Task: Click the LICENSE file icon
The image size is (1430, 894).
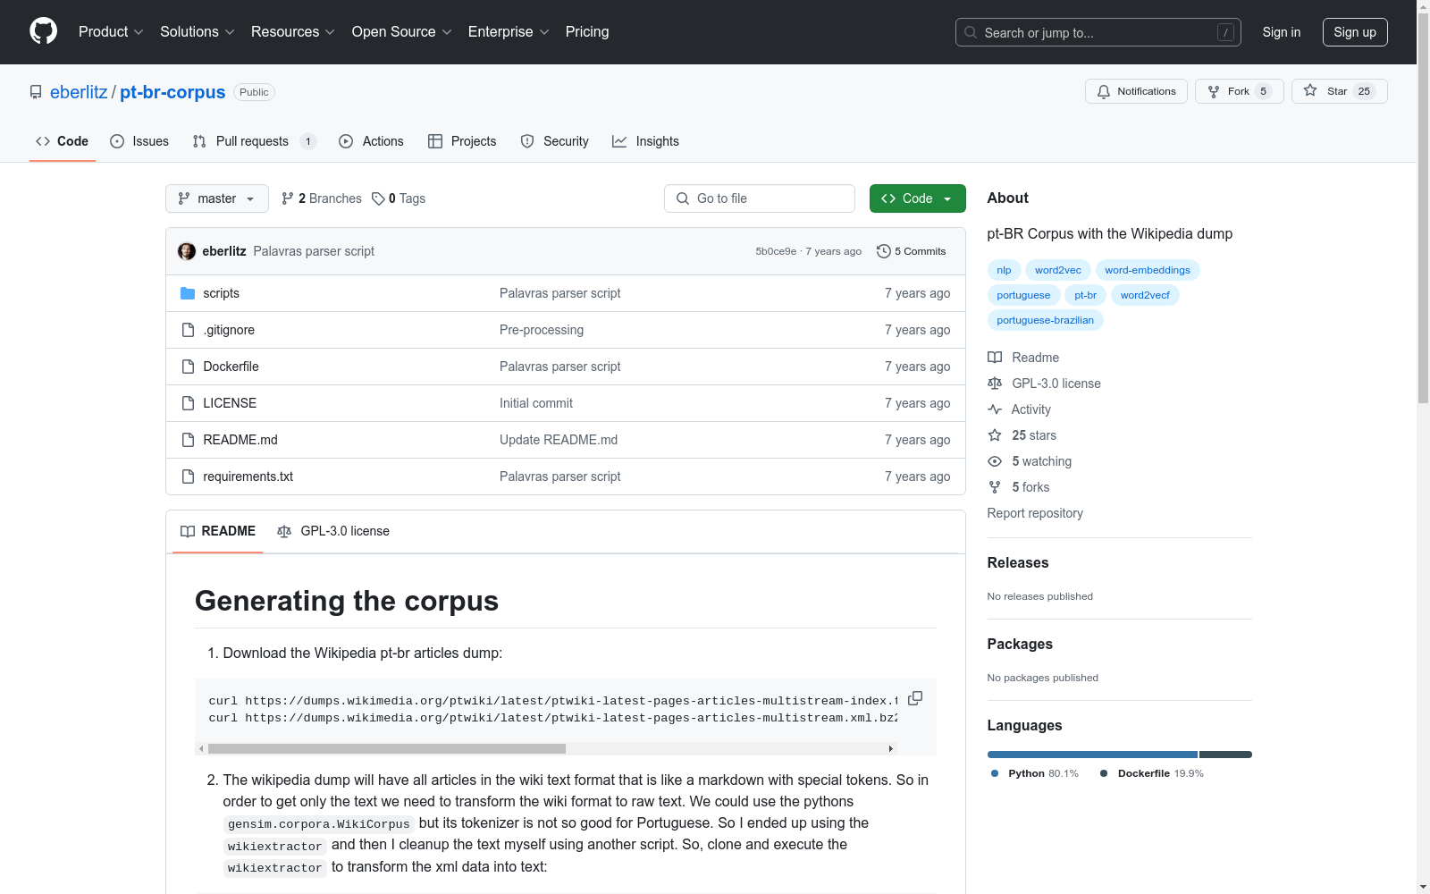Action: tap(188, 403)
